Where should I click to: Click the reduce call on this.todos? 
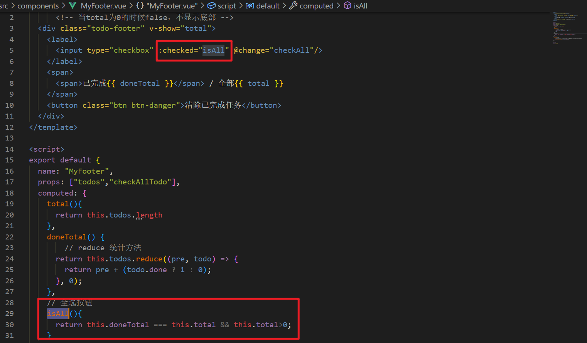coord(149,259)
